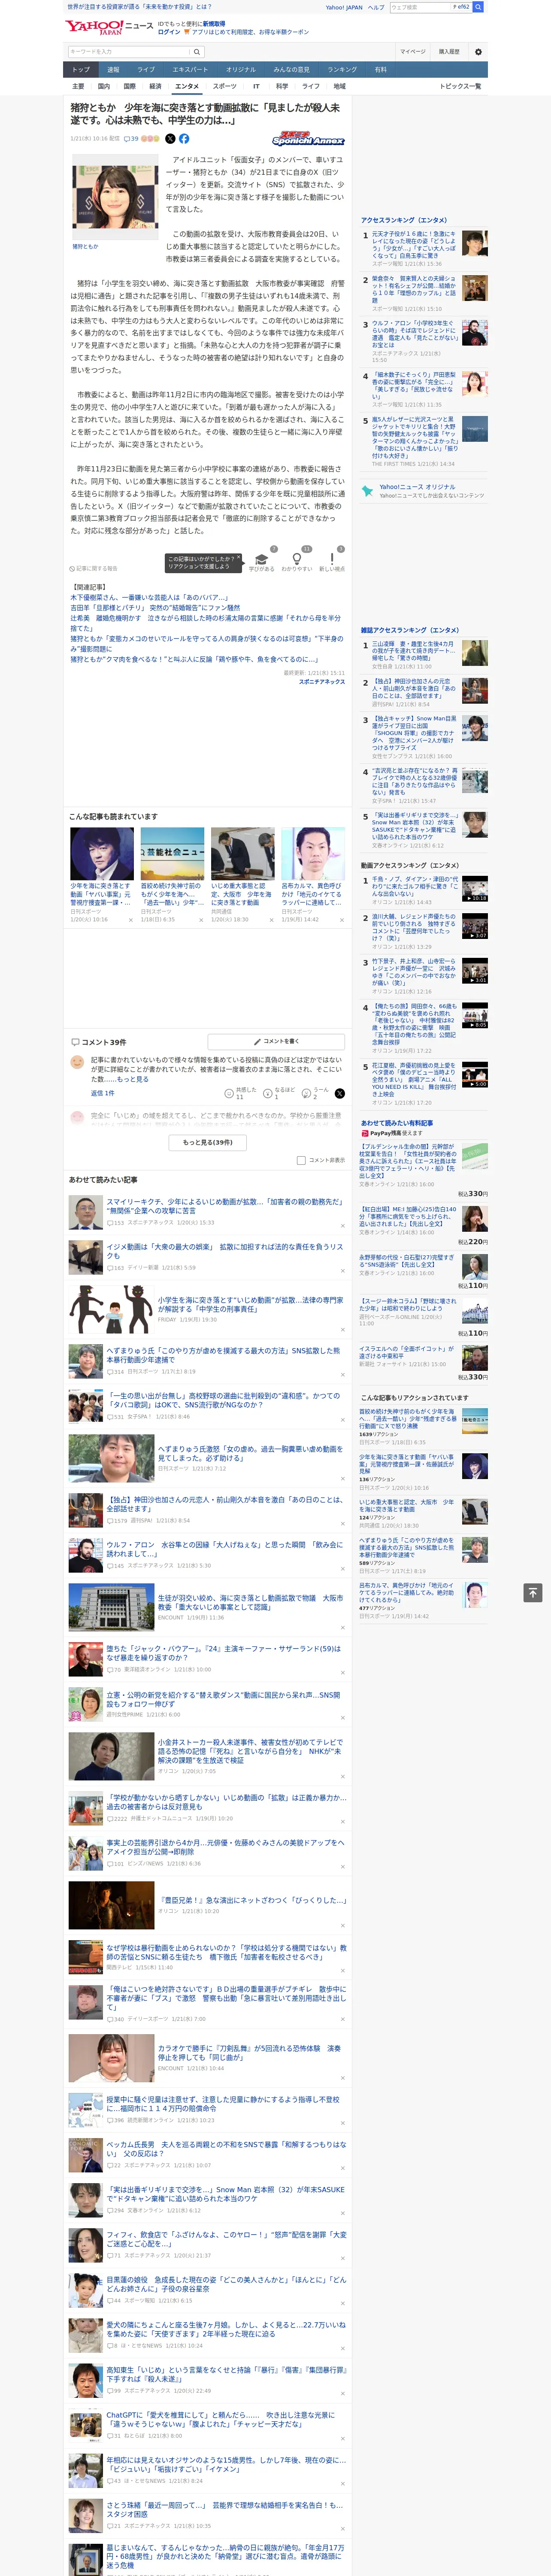Click the Sponichi Annex logo
Viewport: 551px width, 2576px height.
tap(308, 139)
